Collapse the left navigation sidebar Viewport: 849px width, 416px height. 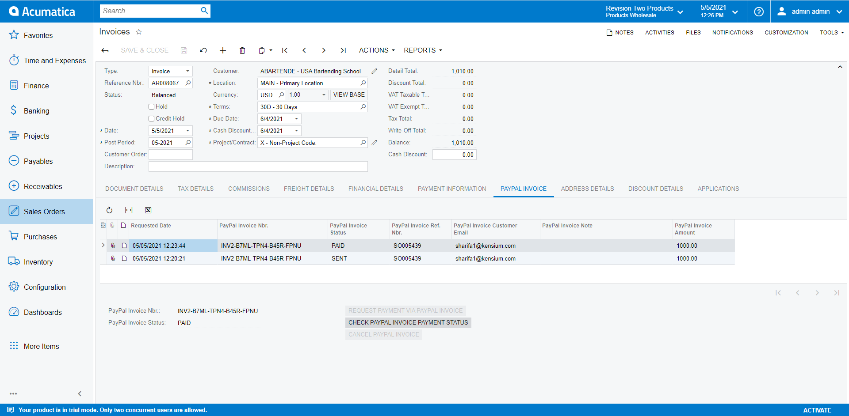pyautogui.click(x=80, y=393)
